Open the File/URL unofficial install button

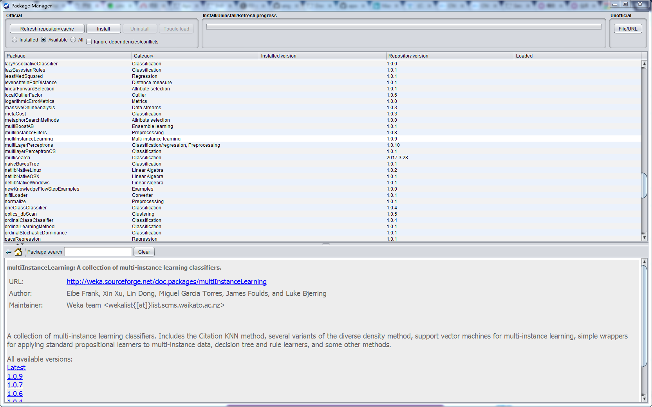(x=628, y=29)
